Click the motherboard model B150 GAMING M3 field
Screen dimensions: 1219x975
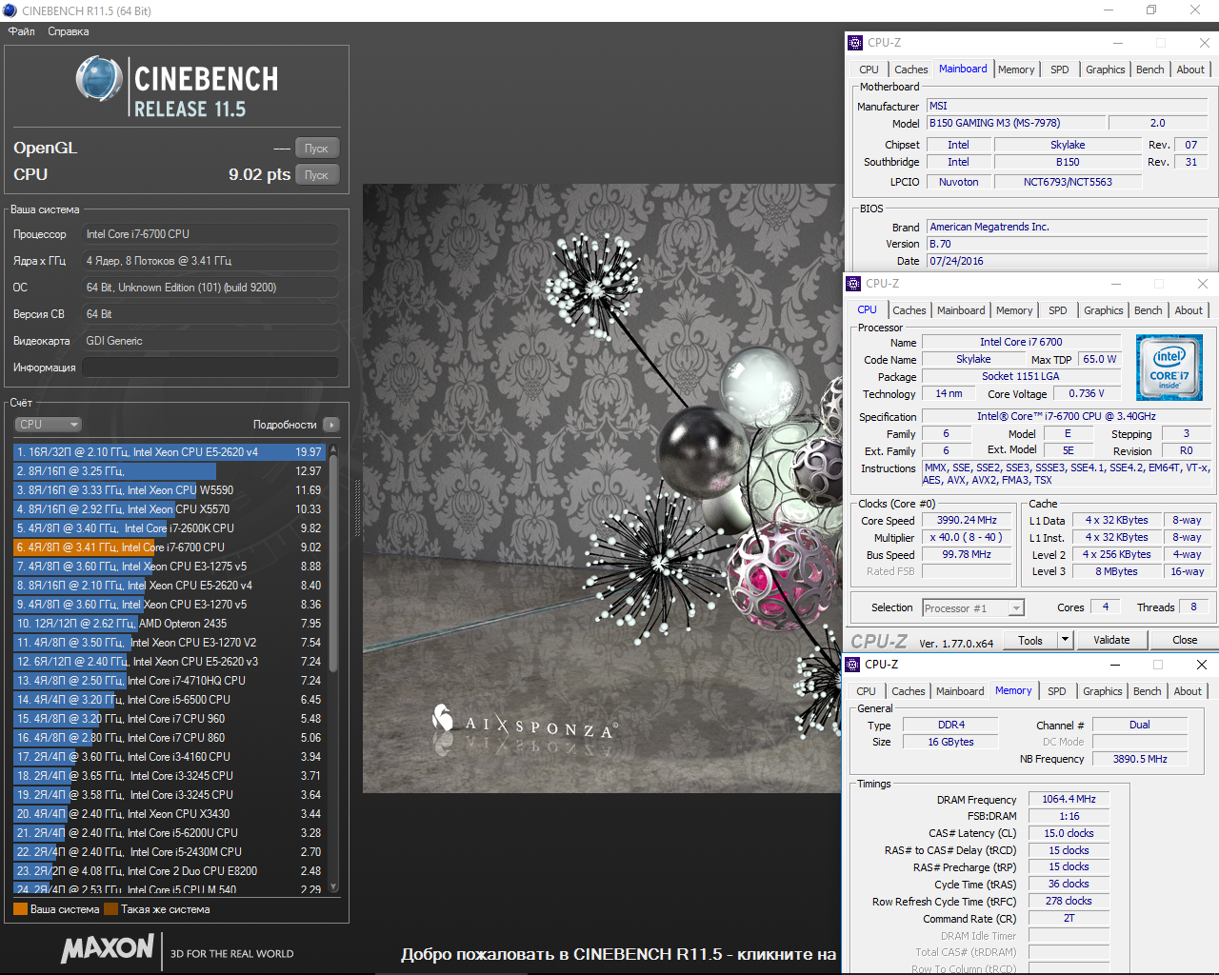click(1016, 123)
